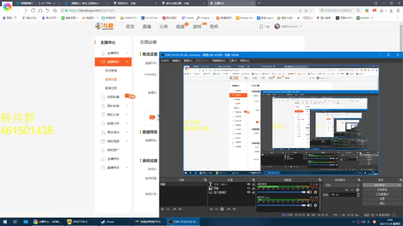Open OBS 编辑(E) menu
403x226 pixels.
click(x=176, y=61)
